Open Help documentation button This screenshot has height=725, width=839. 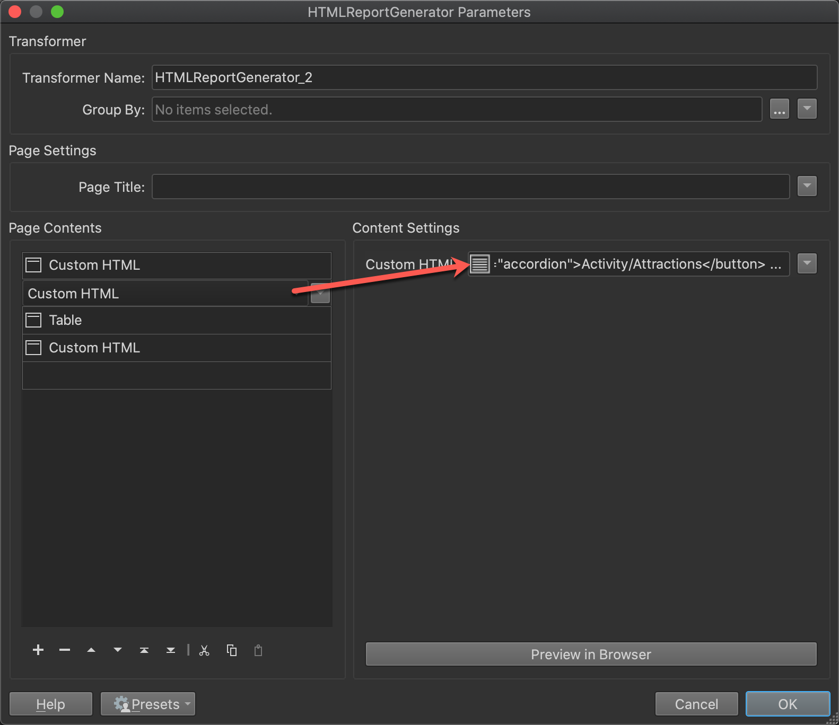tap(51, 704)
